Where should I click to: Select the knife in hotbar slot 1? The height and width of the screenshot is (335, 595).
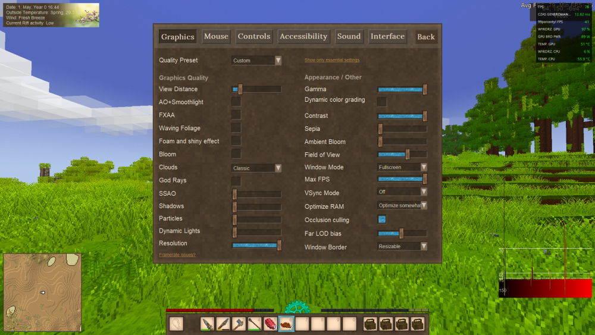(208, 324)
